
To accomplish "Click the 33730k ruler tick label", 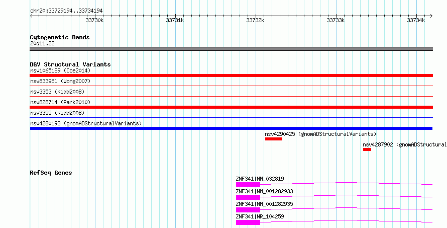I will (x=94, y=20).
